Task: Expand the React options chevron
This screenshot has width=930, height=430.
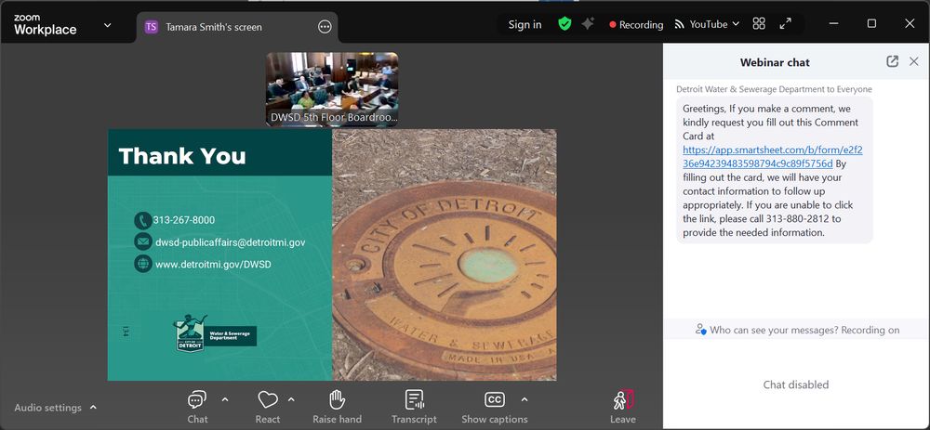Action: [291, 399]
